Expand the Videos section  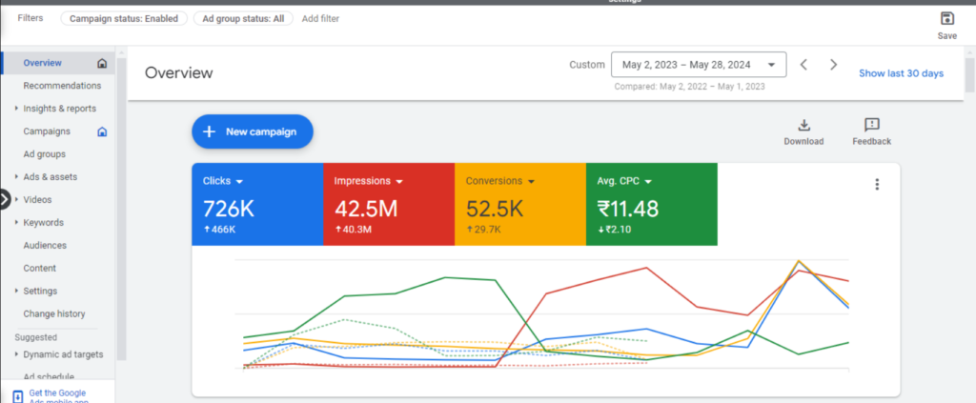pyautogui.click(x=16, y=200)
